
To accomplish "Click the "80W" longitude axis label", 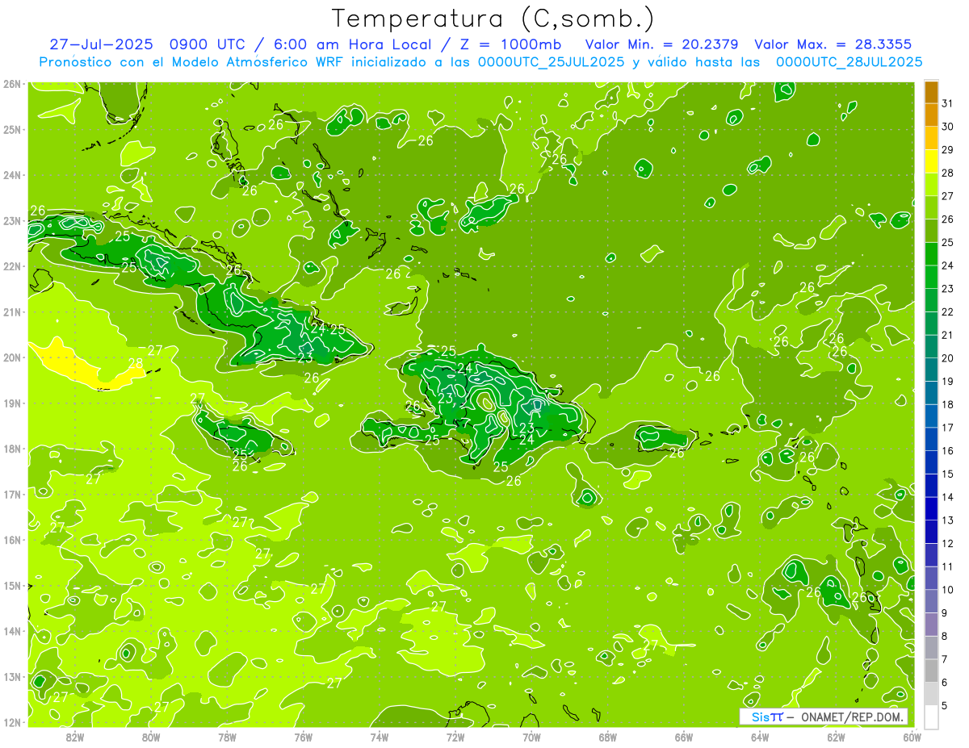I will pos(151,737).
